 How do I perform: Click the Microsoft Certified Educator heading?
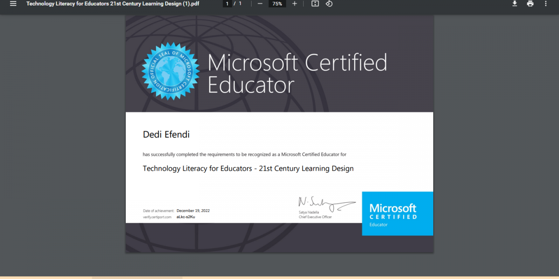(297, 73)
